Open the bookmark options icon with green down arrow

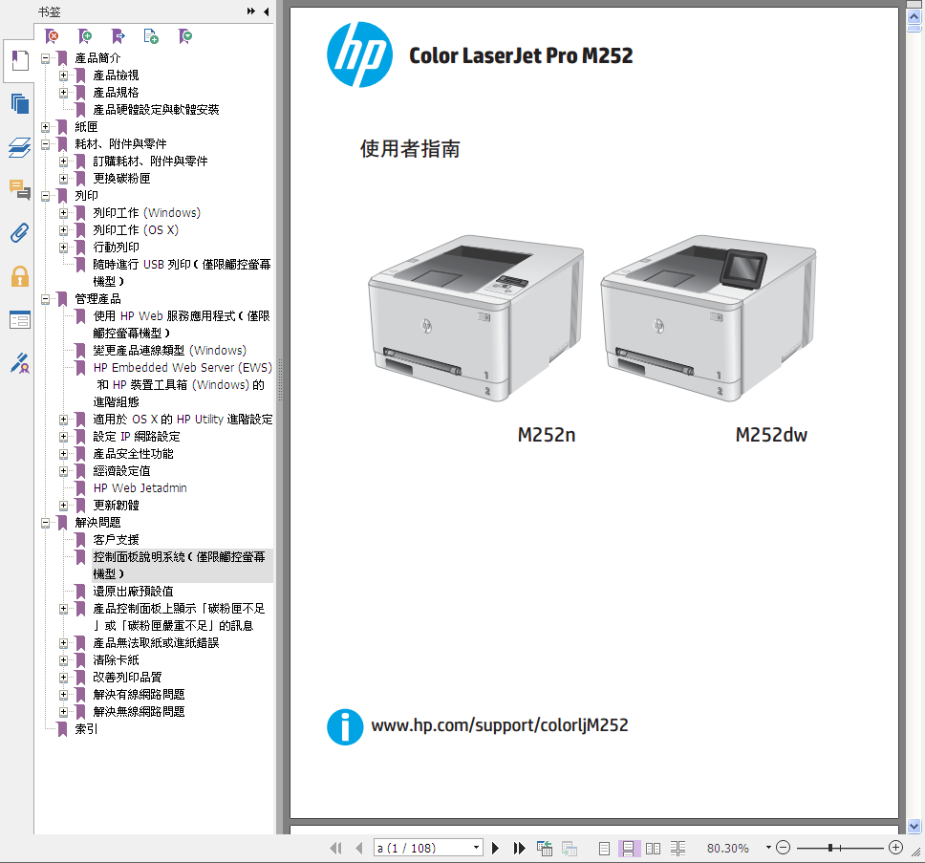(185, 36)
